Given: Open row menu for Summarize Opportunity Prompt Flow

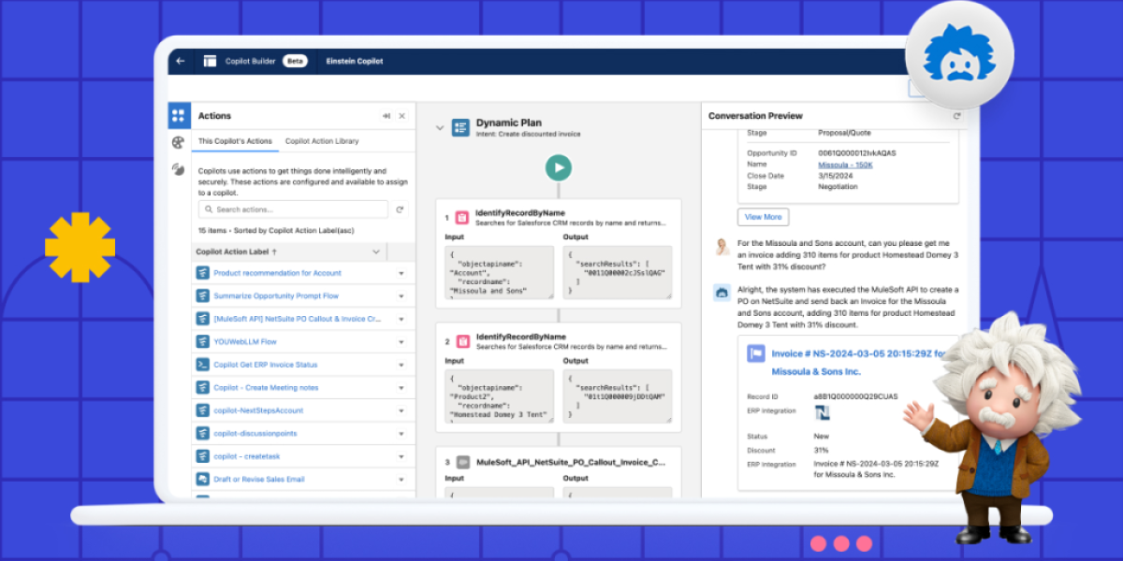Looking at the screenshot, I should [401, 296].
